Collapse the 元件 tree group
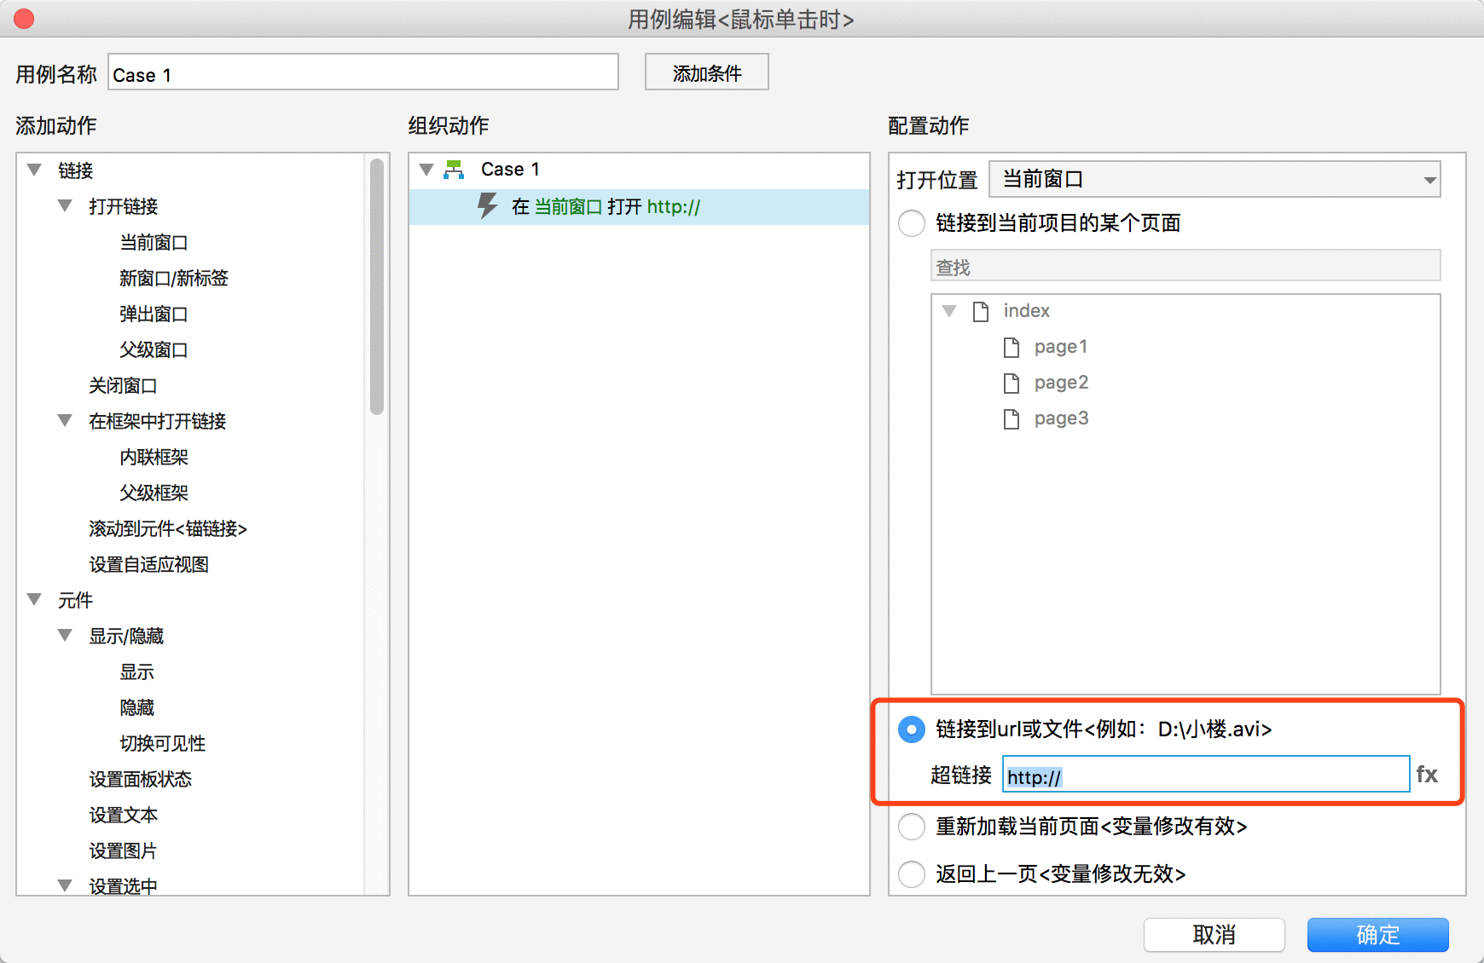This screenshot has height=963, width=1484. pos(34,600)
